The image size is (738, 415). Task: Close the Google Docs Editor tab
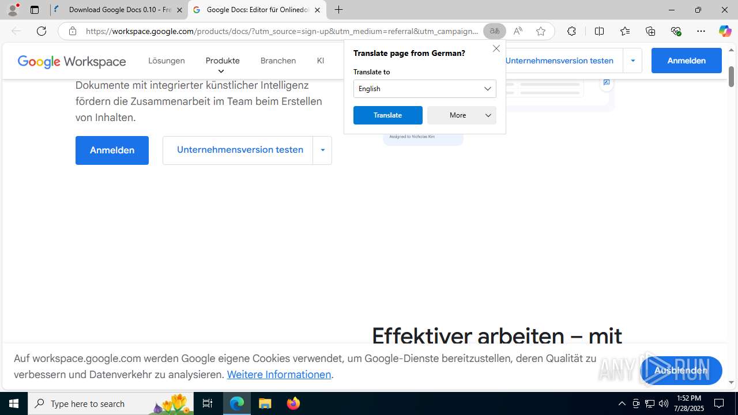(317, 10)
